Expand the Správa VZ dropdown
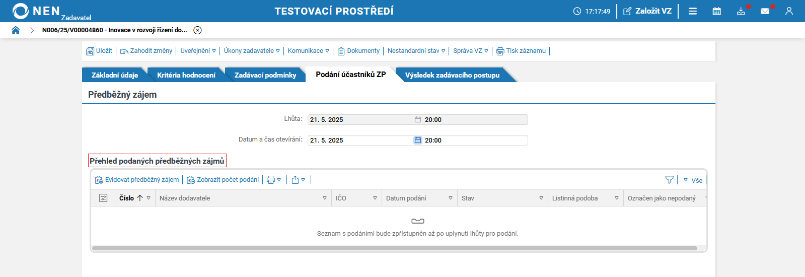 (x=471, y=51)
